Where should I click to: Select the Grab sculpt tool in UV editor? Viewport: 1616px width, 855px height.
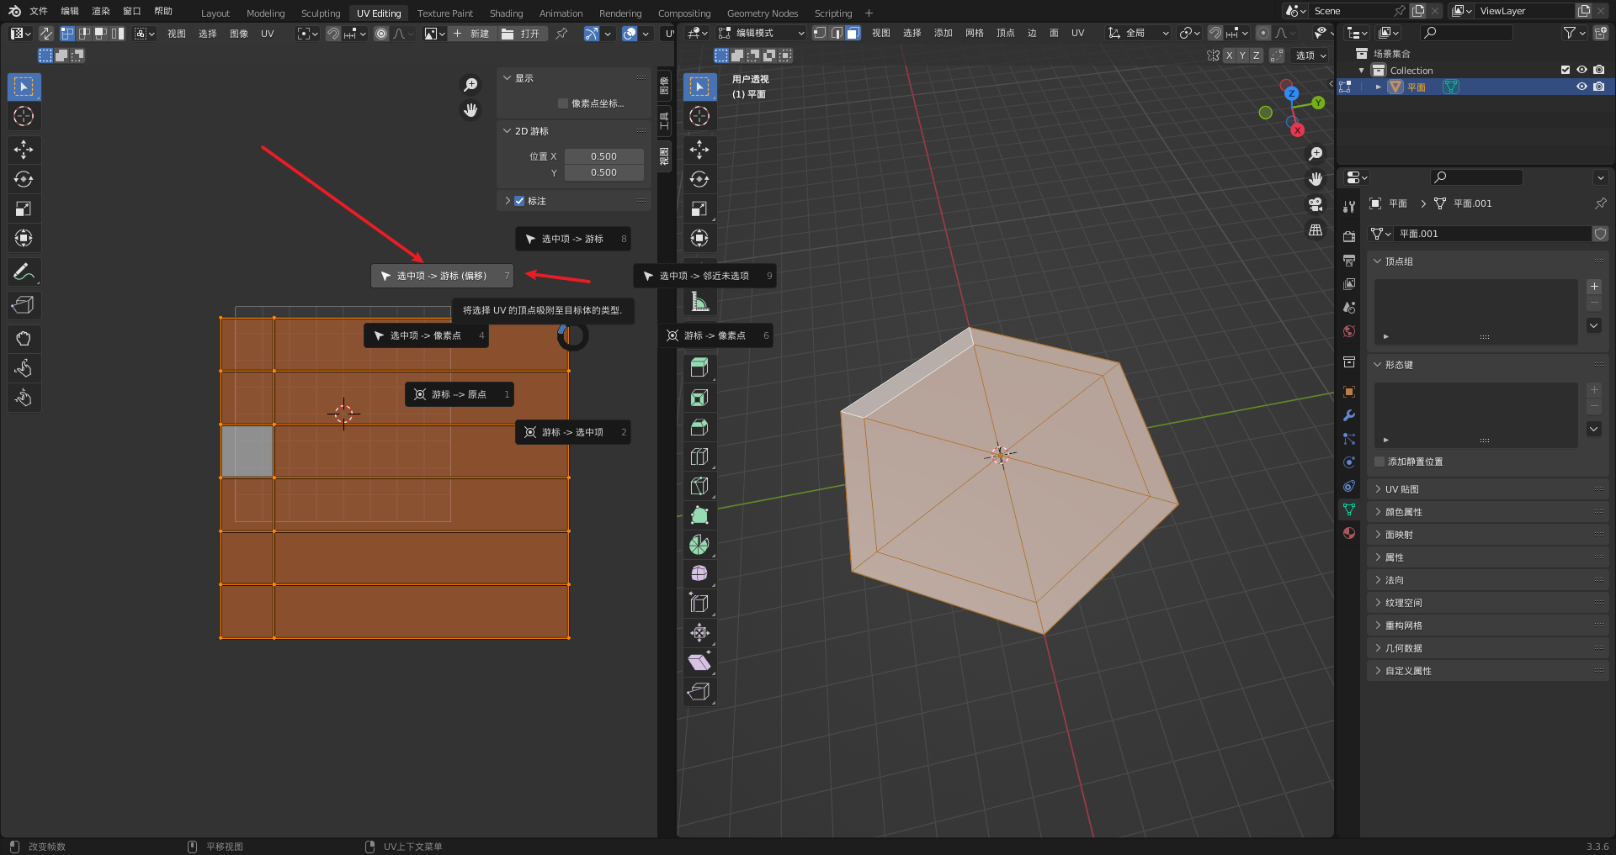click(24, 339)
